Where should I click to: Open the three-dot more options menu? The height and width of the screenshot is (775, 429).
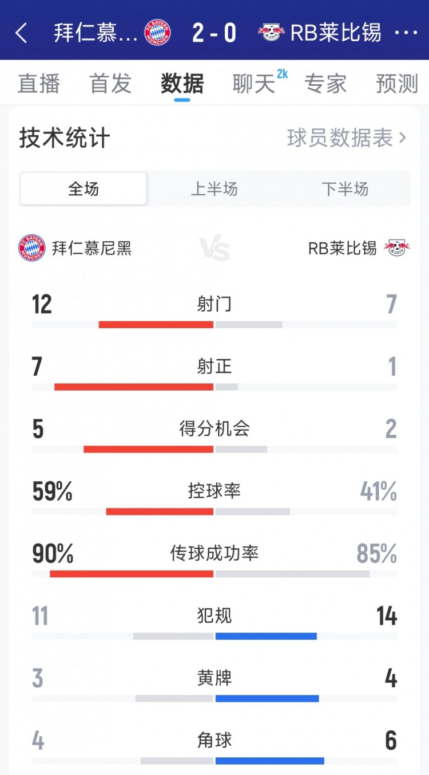[x=406, y=33]
